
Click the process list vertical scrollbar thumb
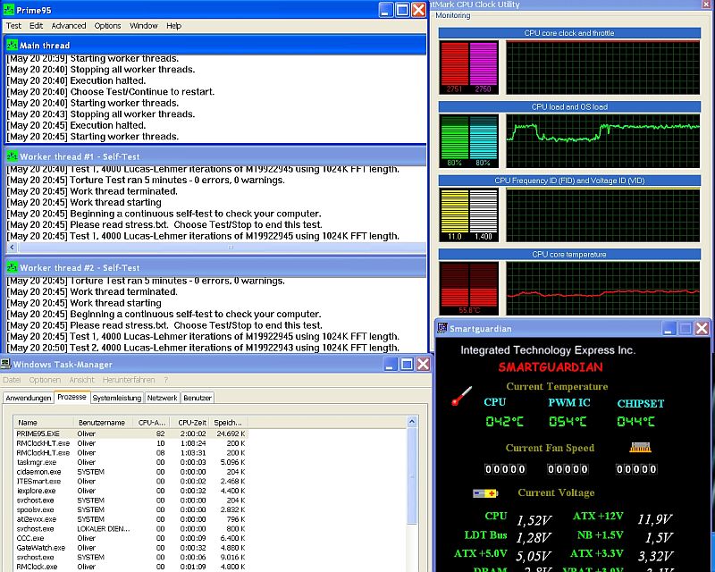click(x=412, y=476)
